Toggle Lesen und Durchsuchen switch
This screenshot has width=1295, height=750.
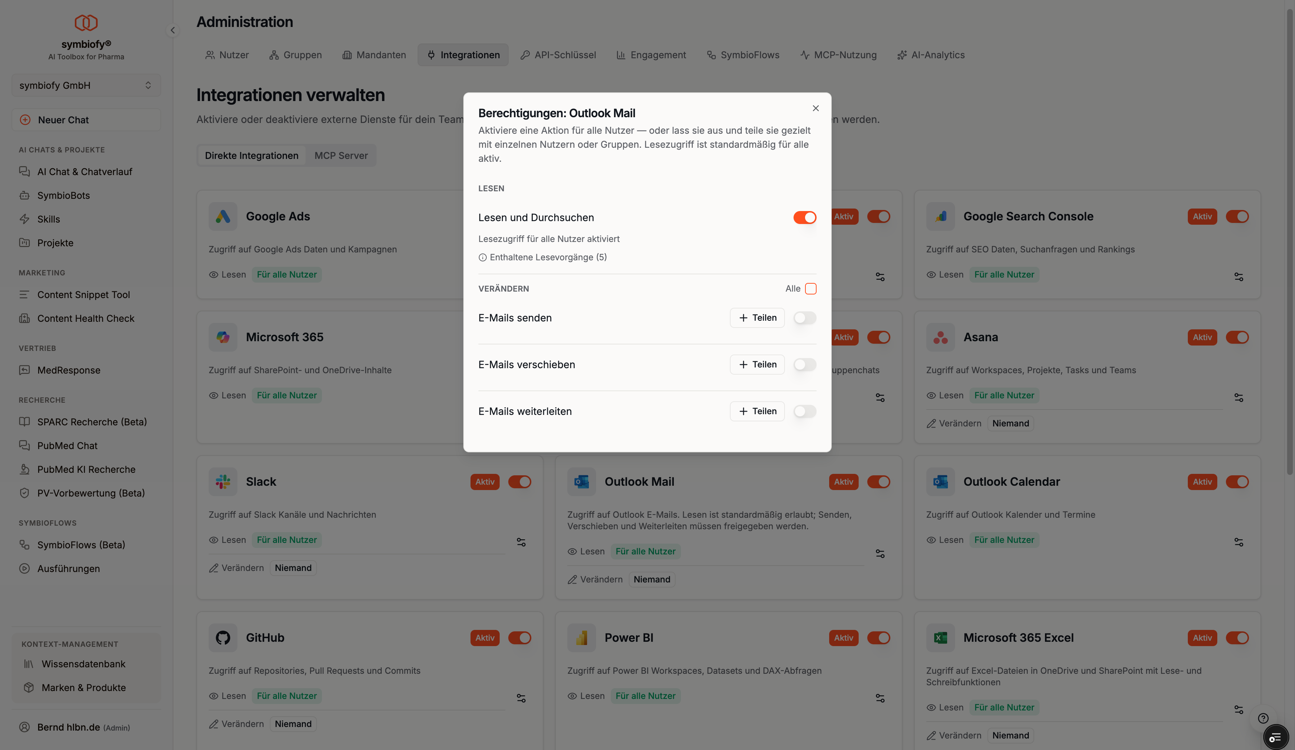[x=804, y=217]
